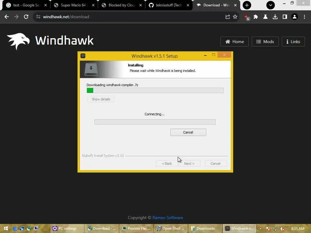Click the disabled Next button
Screen dimensions: 311x233
pyautogui.click(x=189, y=164)
